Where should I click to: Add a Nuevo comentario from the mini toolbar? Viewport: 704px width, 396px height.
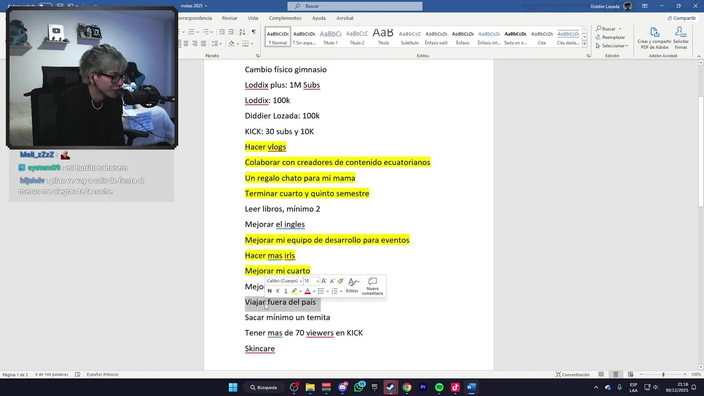pyautogui.click(x=372, y=286)
